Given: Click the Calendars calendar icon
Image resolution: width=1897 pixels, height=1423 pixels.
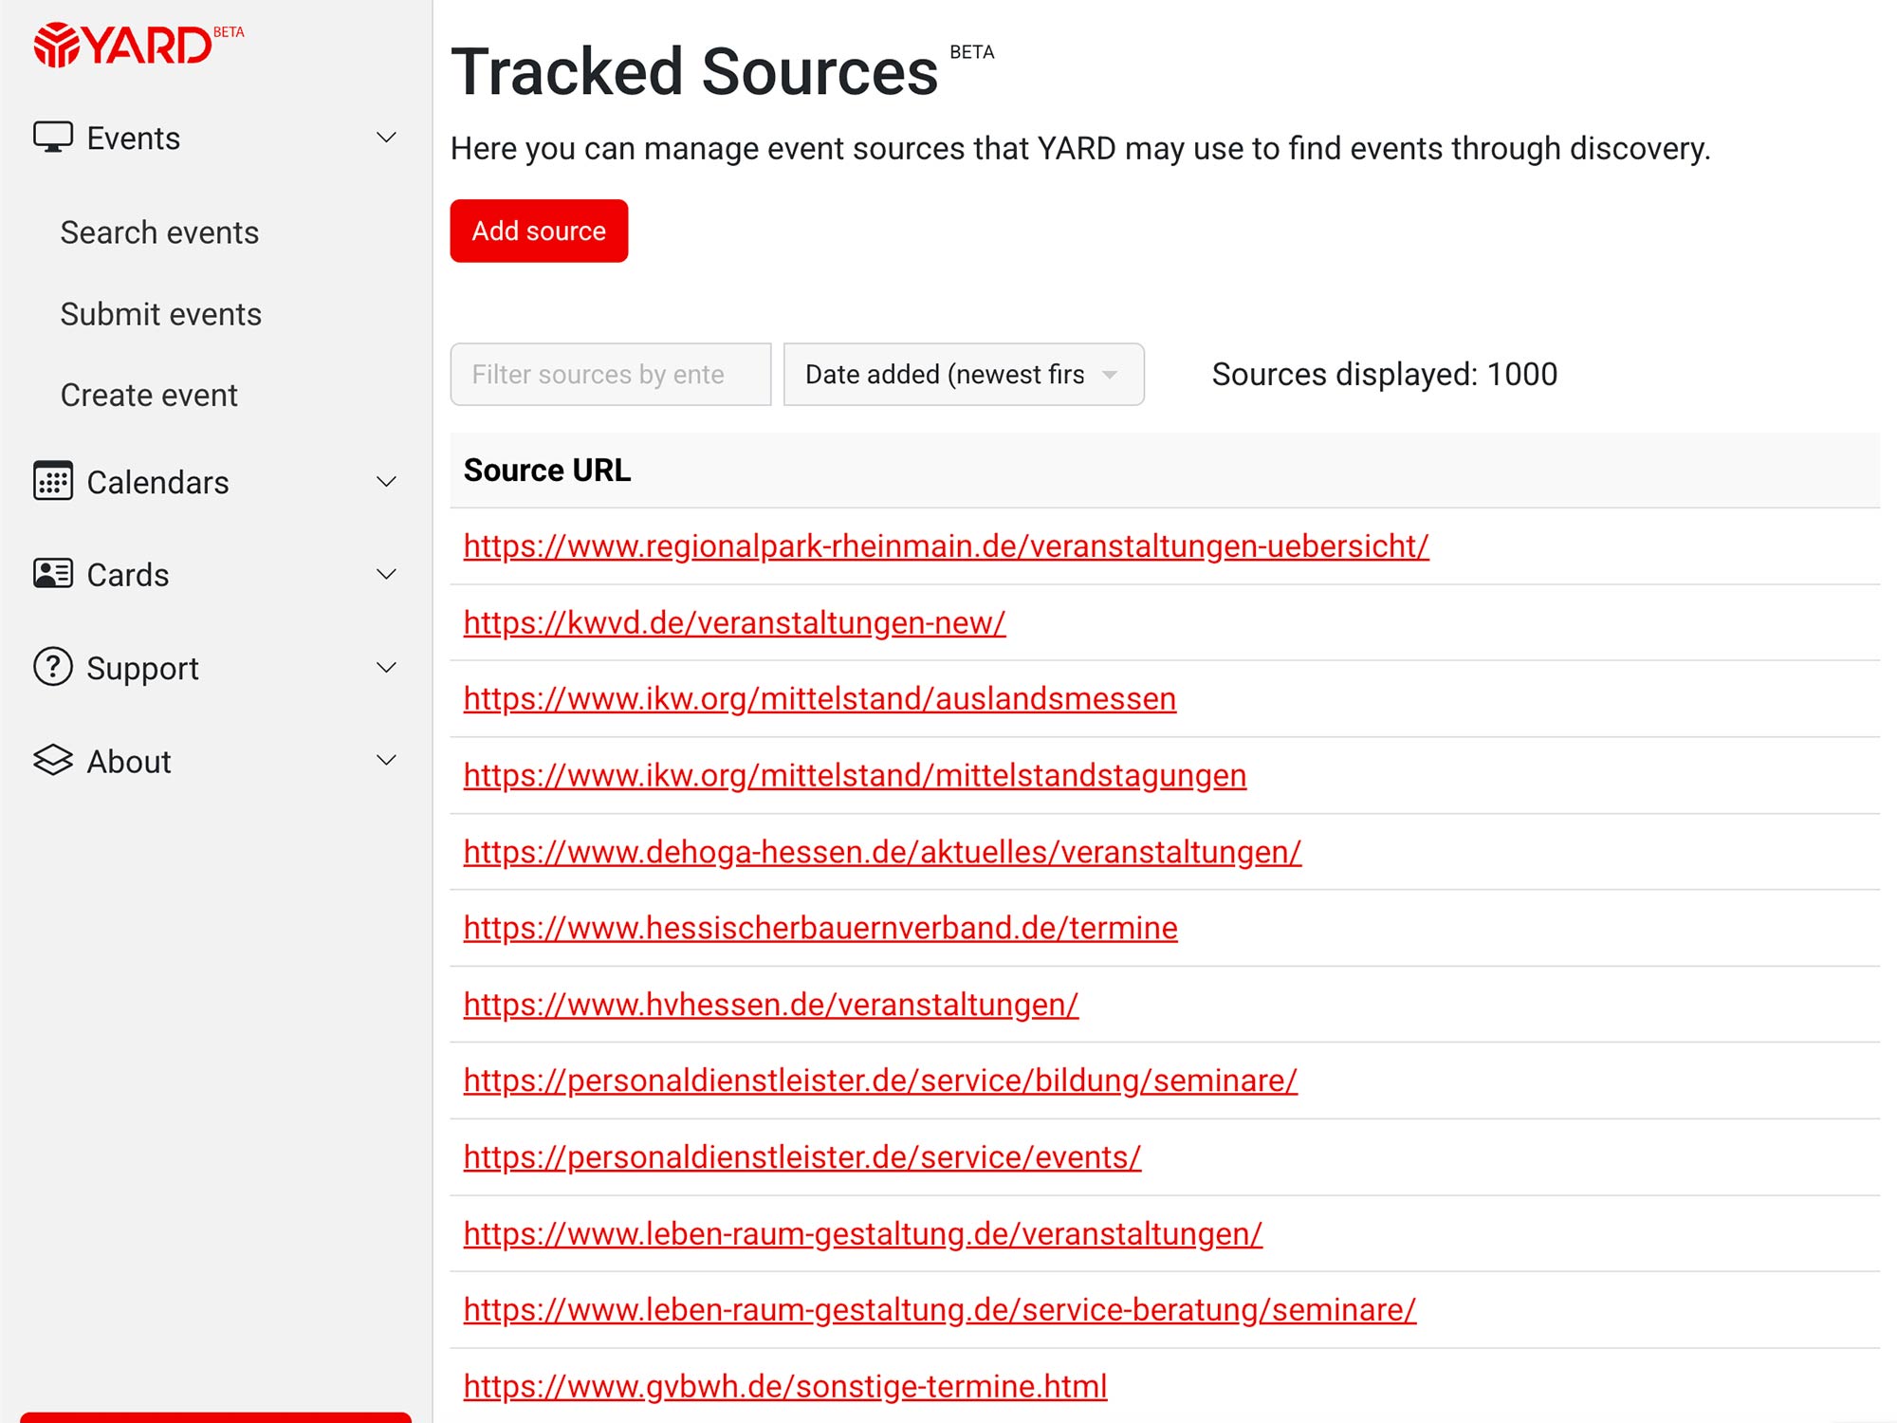Looking at the screenshot, I should click(54, 482).
